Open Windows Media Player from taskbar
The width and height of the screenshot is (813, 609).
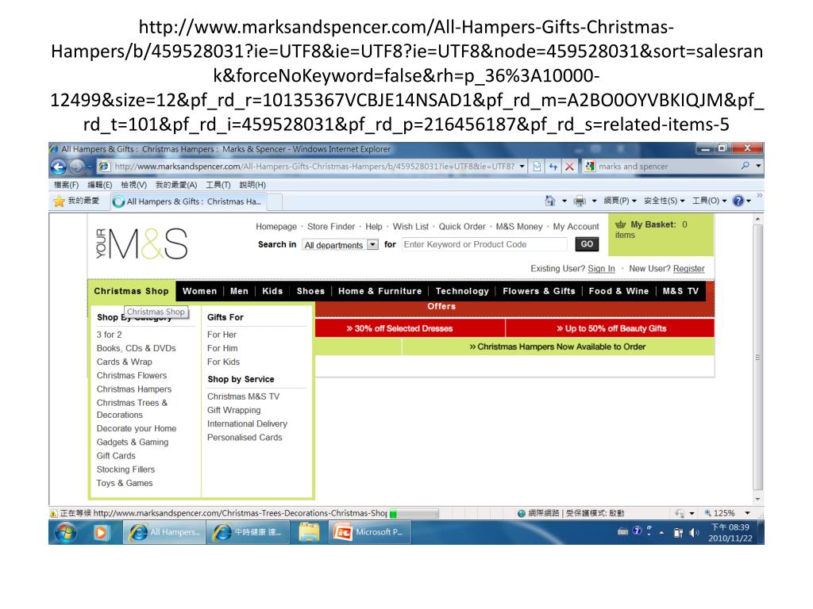coord(101,532)
